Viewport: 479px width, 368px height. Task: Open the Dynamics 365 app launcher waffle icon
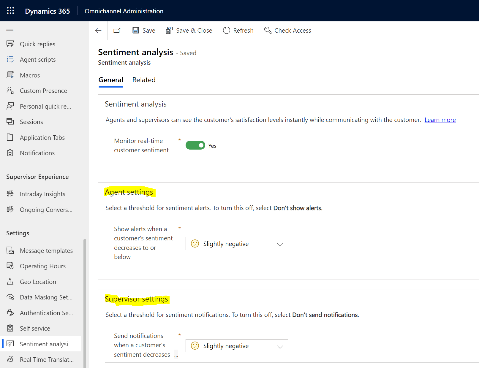(10, 10)
